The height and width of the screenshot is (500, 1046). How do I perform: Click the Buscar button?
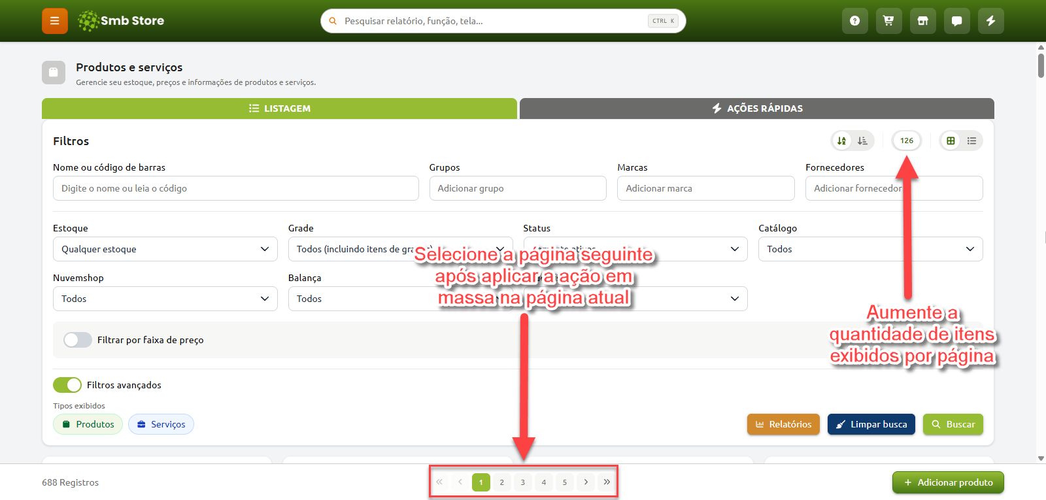tap(953, 424)
